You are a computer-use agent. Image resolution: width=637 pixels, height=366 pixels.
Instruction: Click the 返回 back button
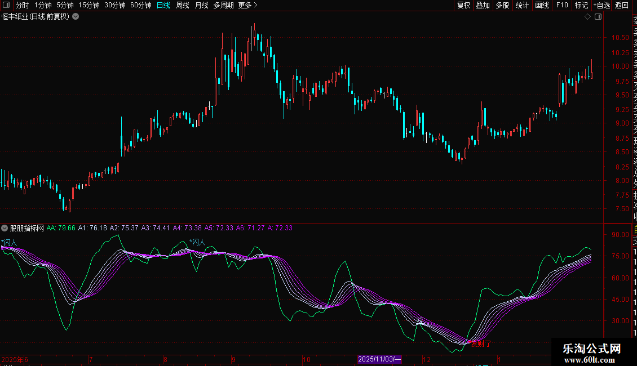pyautogui.click(x=622, y=5)
